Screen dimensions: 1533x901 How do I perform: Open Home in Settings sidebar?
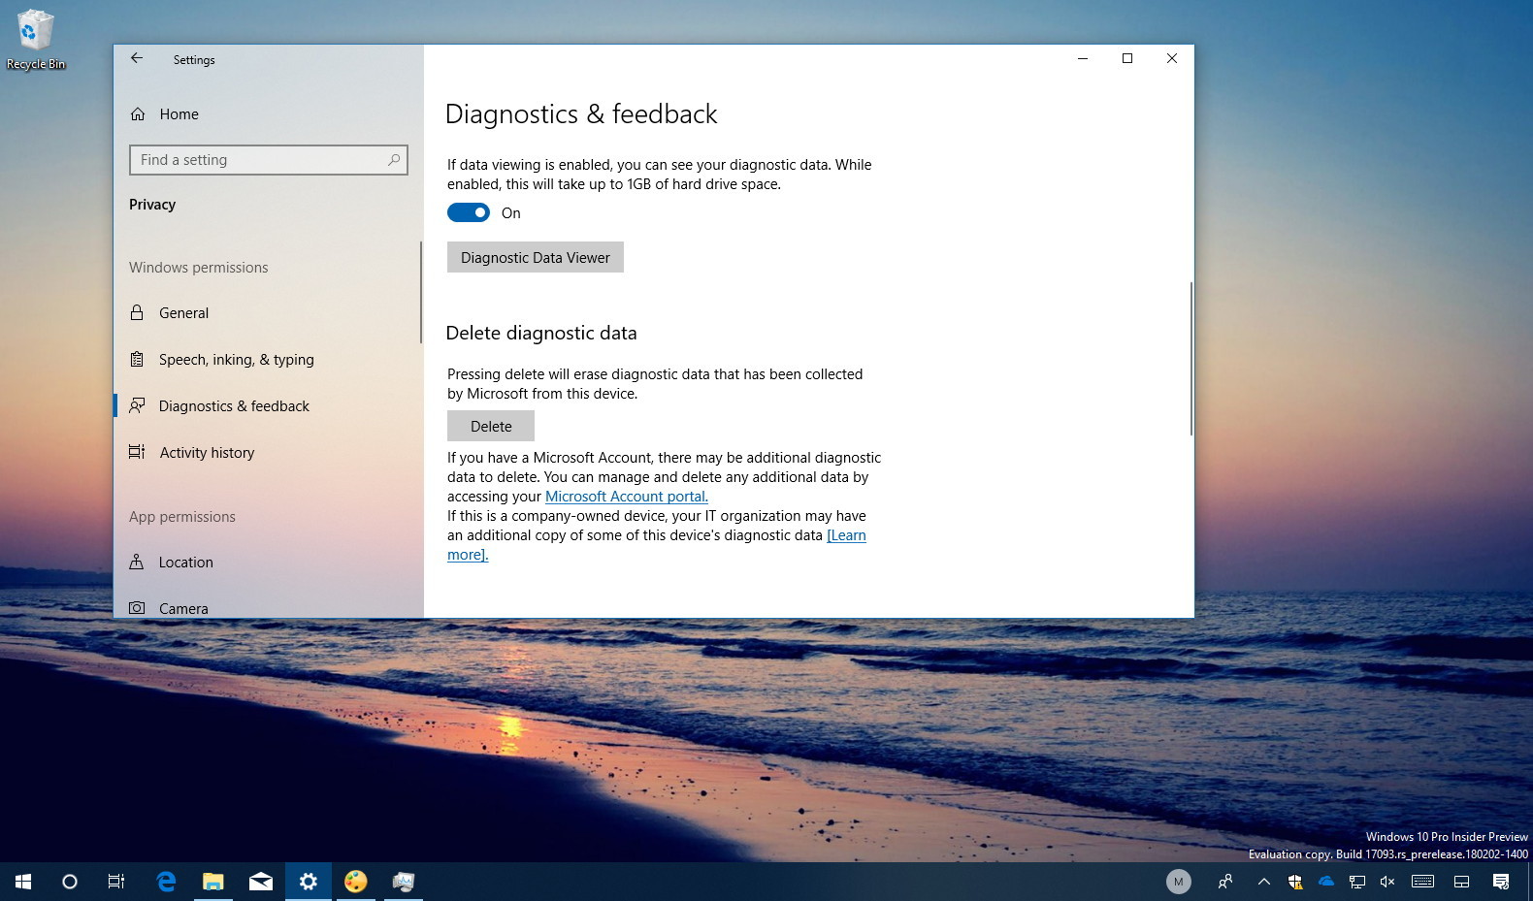coord(179,114)
